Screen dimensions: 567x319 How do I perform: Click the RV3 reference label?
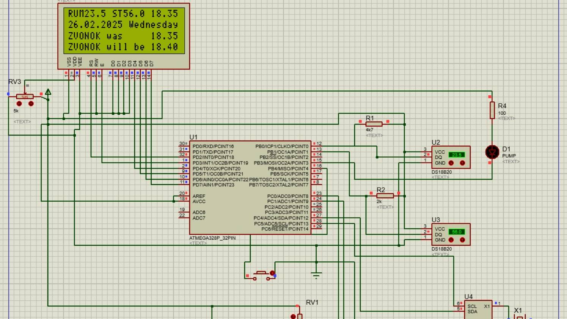[x=15, y=82]
